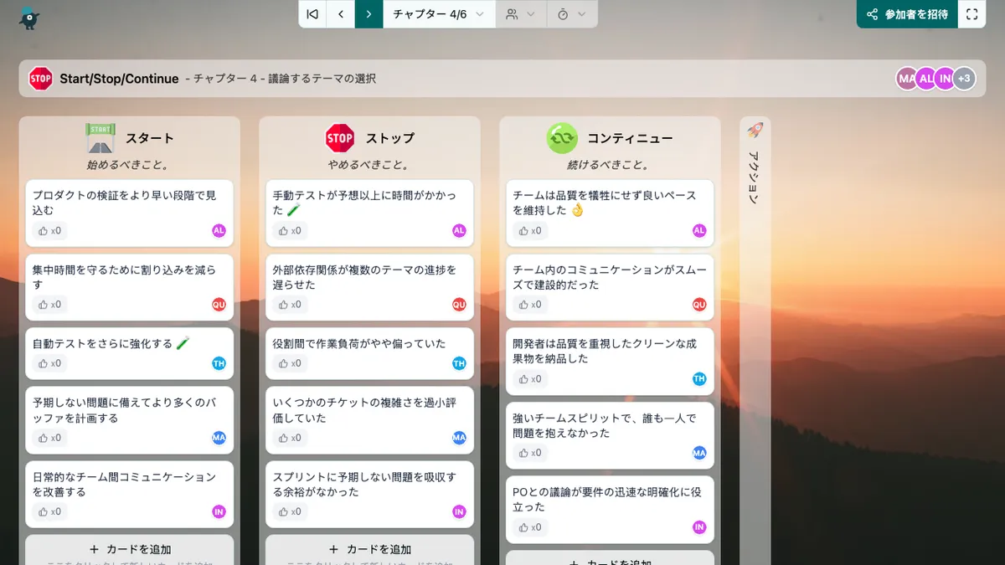Advance to next chapter arrow

click(368, 14)
